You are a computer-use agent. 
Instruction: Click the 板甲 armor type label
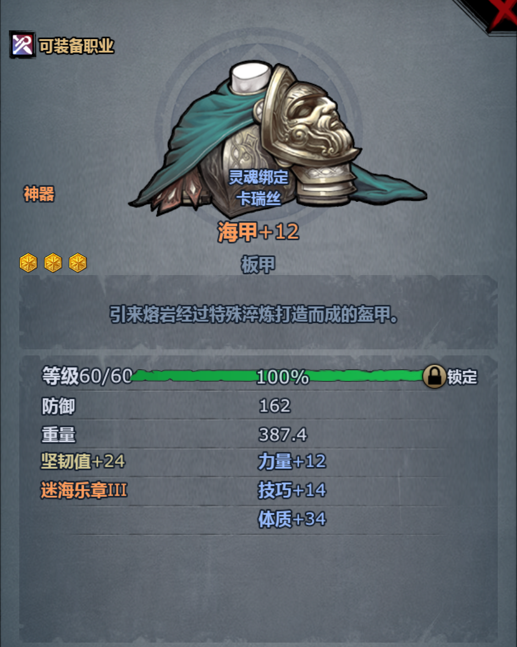click(258, 265)
